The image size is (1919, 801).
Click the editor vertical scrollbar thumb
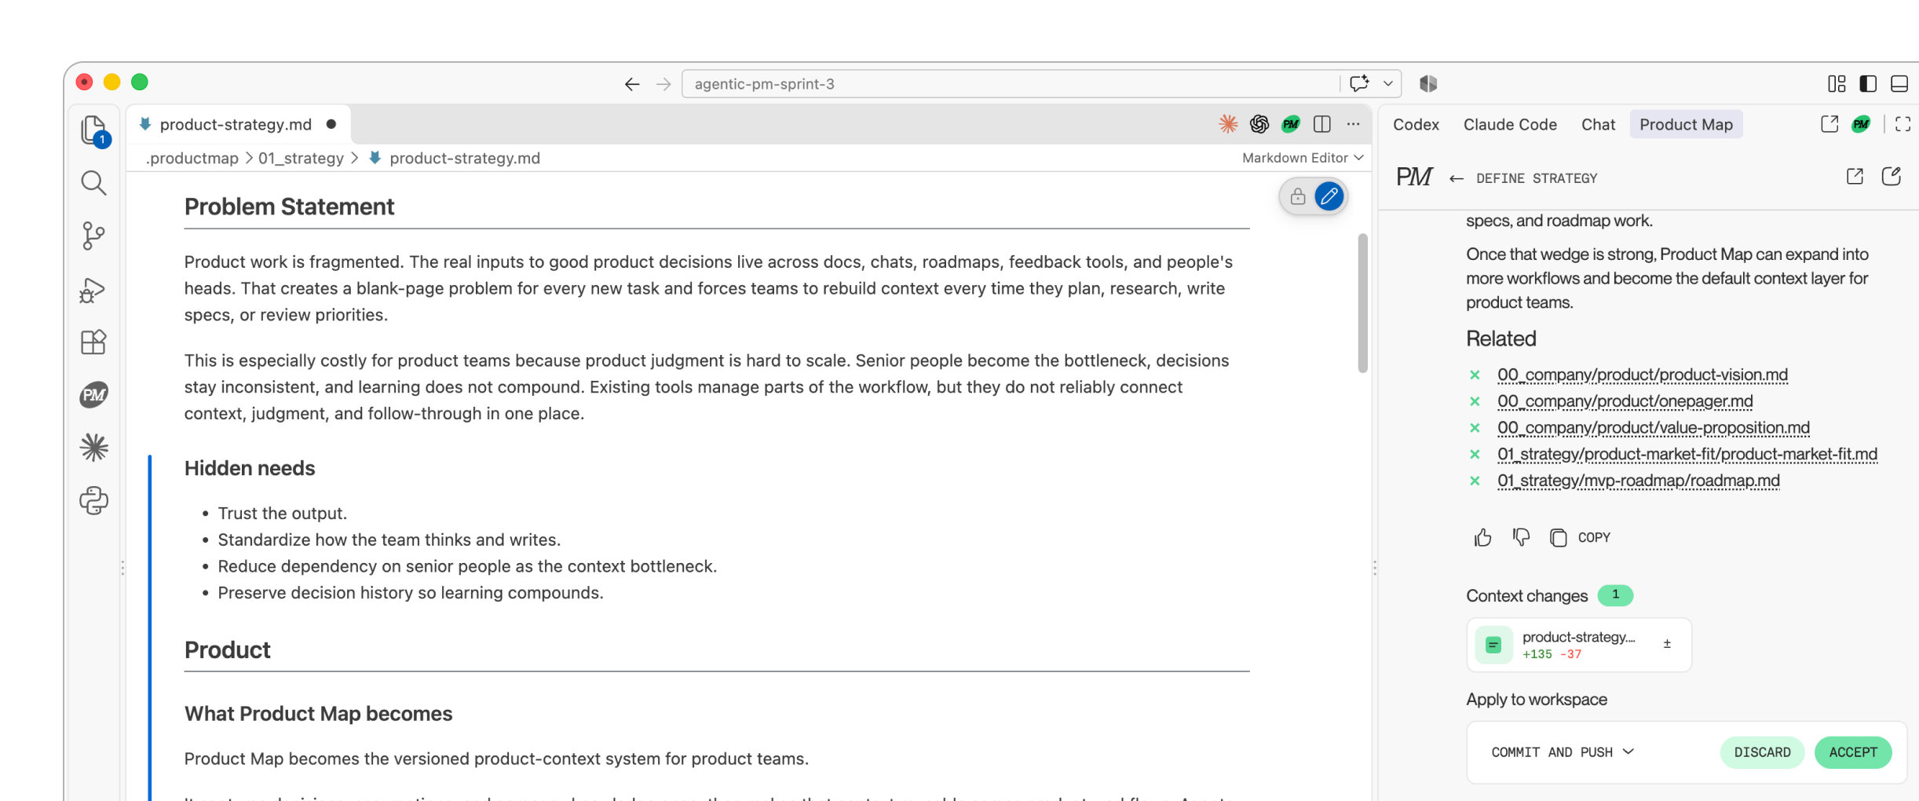[1362, 303]
